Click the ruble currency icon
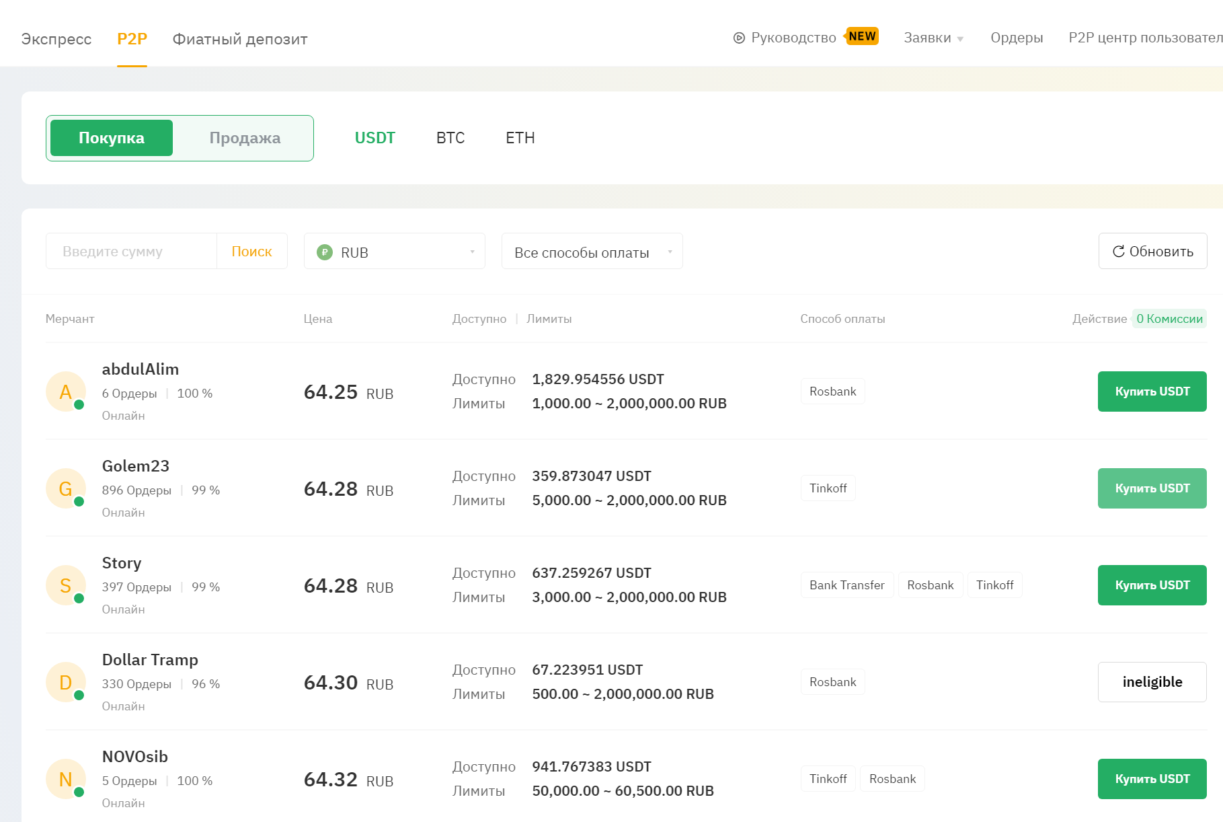 (x=325, y=252)
